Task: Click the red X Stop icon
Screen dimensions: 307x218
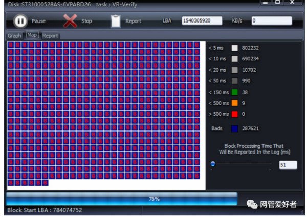Action: [x=70, y=21]
